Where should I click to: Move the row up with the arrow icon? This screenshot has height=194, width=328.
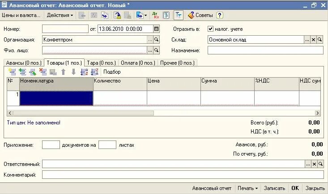click(64, 72)
